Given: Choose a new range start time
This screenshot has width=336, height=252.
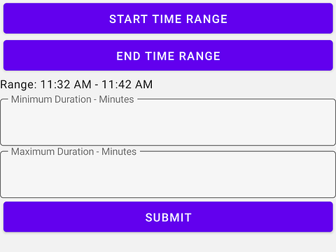Looking at the screenshot, I should [x=168, y=18].
